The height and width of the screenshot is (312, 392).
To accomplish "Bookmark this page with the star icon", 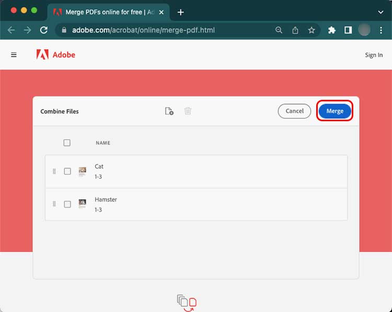I will 312,30.
